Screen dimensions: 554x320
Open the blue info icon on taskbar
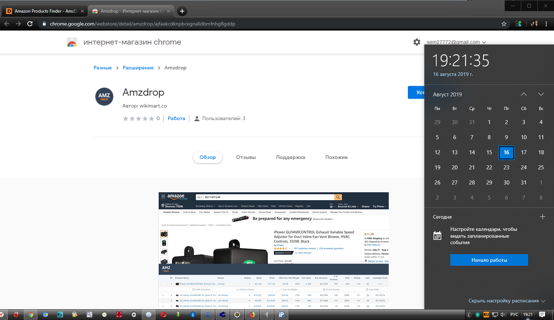click(193, 315)
